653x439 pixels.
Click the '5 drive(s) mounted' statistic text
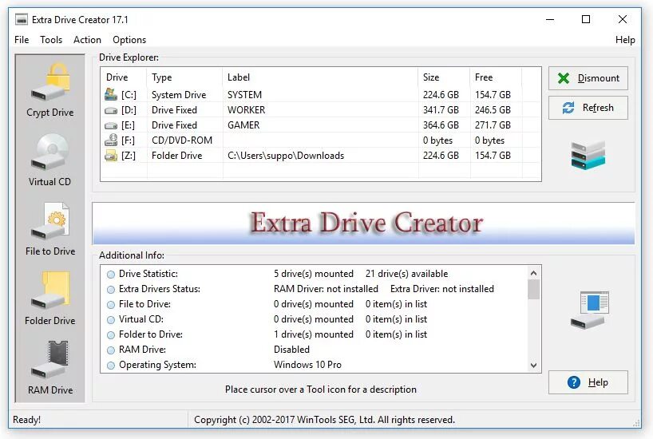pos(314,274)
